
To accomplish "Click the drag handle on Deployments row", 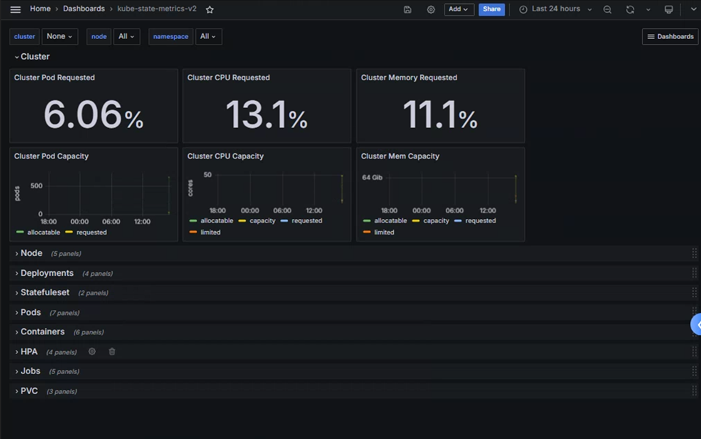I will (695, 274).
